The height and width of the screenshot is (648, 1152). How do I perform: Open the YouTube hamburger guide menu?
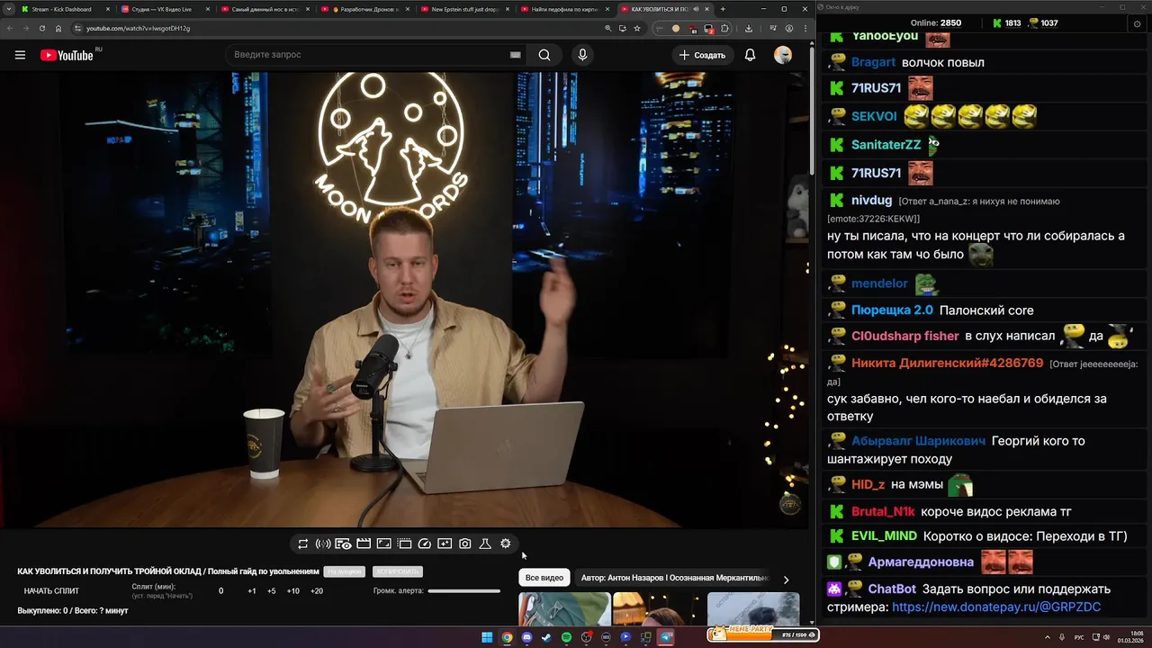pyautogui.click(x=20, y=55)
